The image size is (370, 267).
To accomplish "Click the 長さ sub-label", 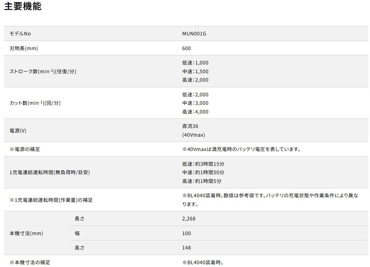I will pyautogui.click(x=80, y=219).
